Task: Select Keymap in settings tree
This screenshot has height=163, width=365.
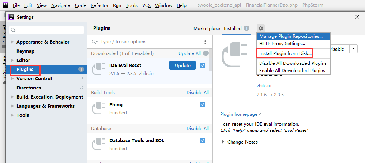Action: click(25, 51)
